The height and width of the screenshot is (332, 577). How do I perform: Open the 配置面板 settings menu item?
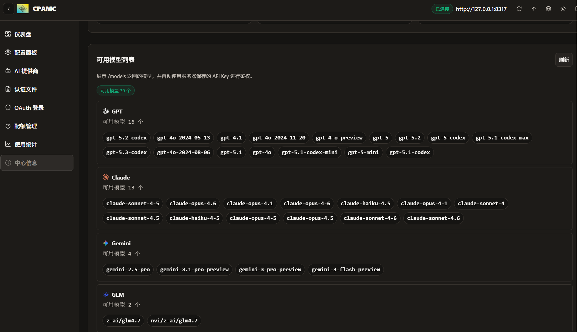coord(25,53)
